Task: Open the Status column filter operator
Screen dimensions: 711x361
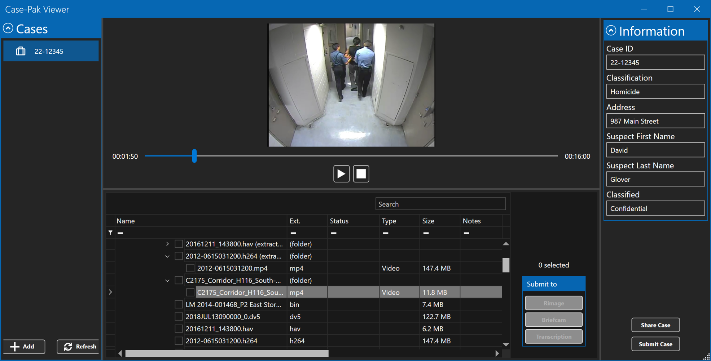Action: coord(334,233)
